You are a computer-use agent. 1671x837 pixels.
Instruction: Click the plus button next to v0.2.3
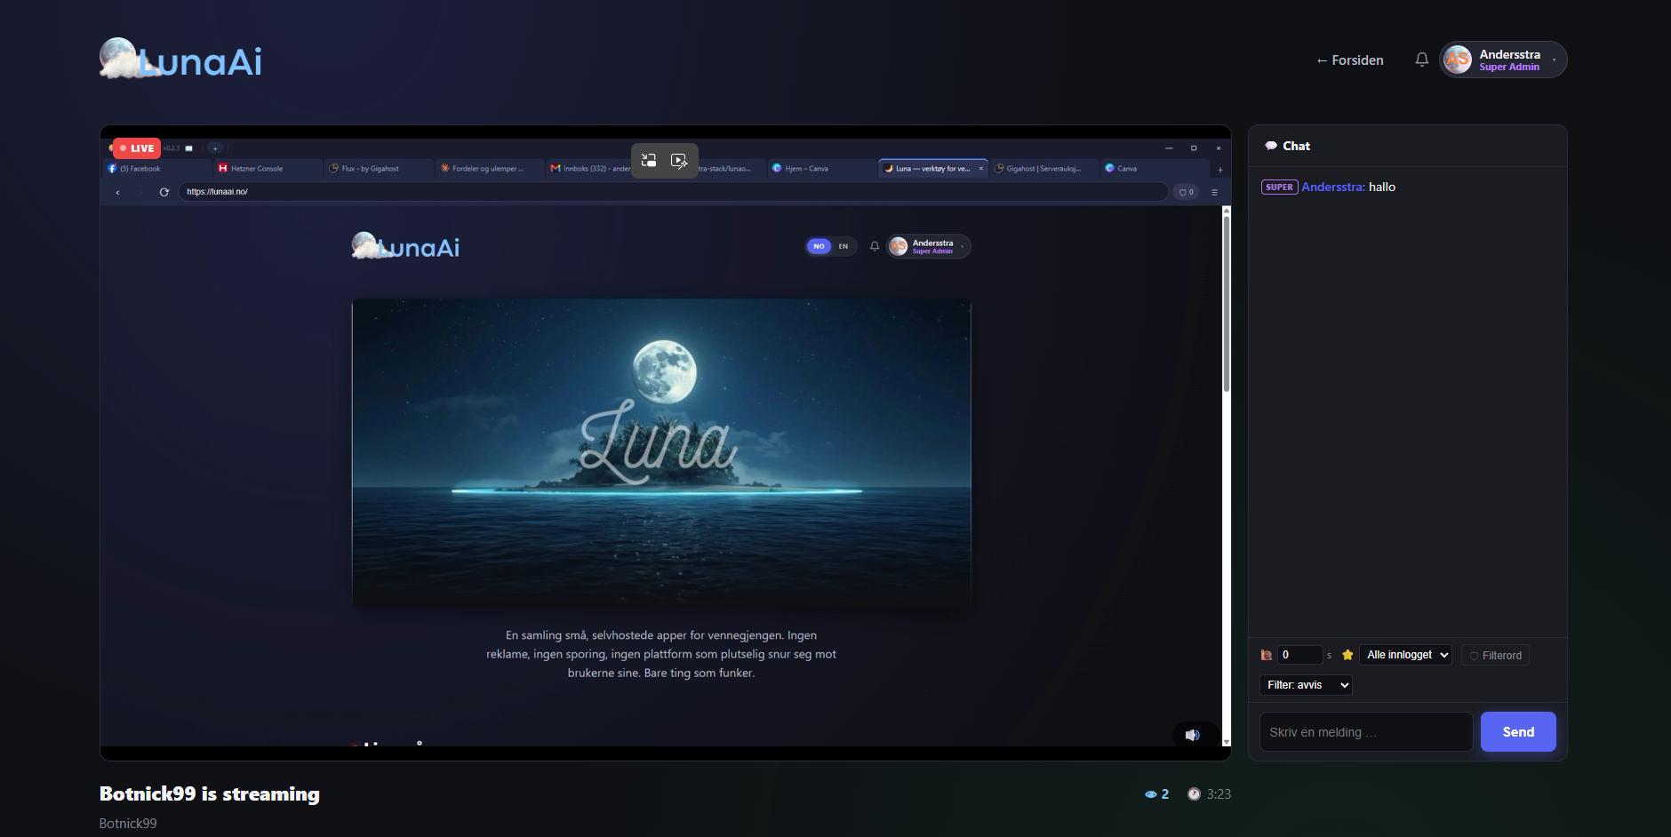click(215, 148)
